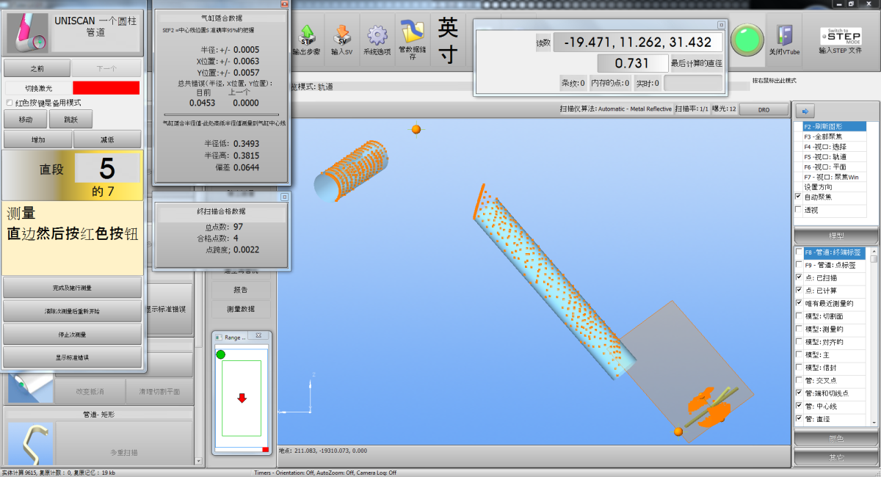Screen dimensions: 881x477
Task: Click the Switch to STEP mode icon
Action: [x=840, y=35]
